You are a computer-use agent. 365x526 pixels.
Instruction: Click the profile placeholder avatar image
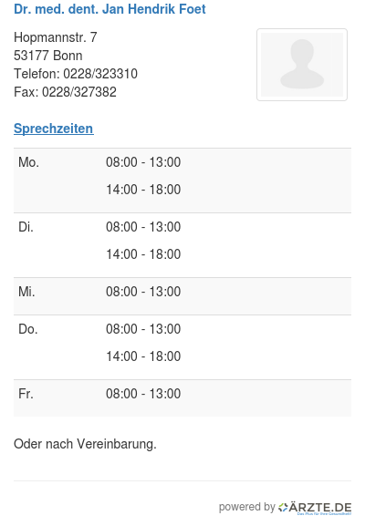point(302,65)
